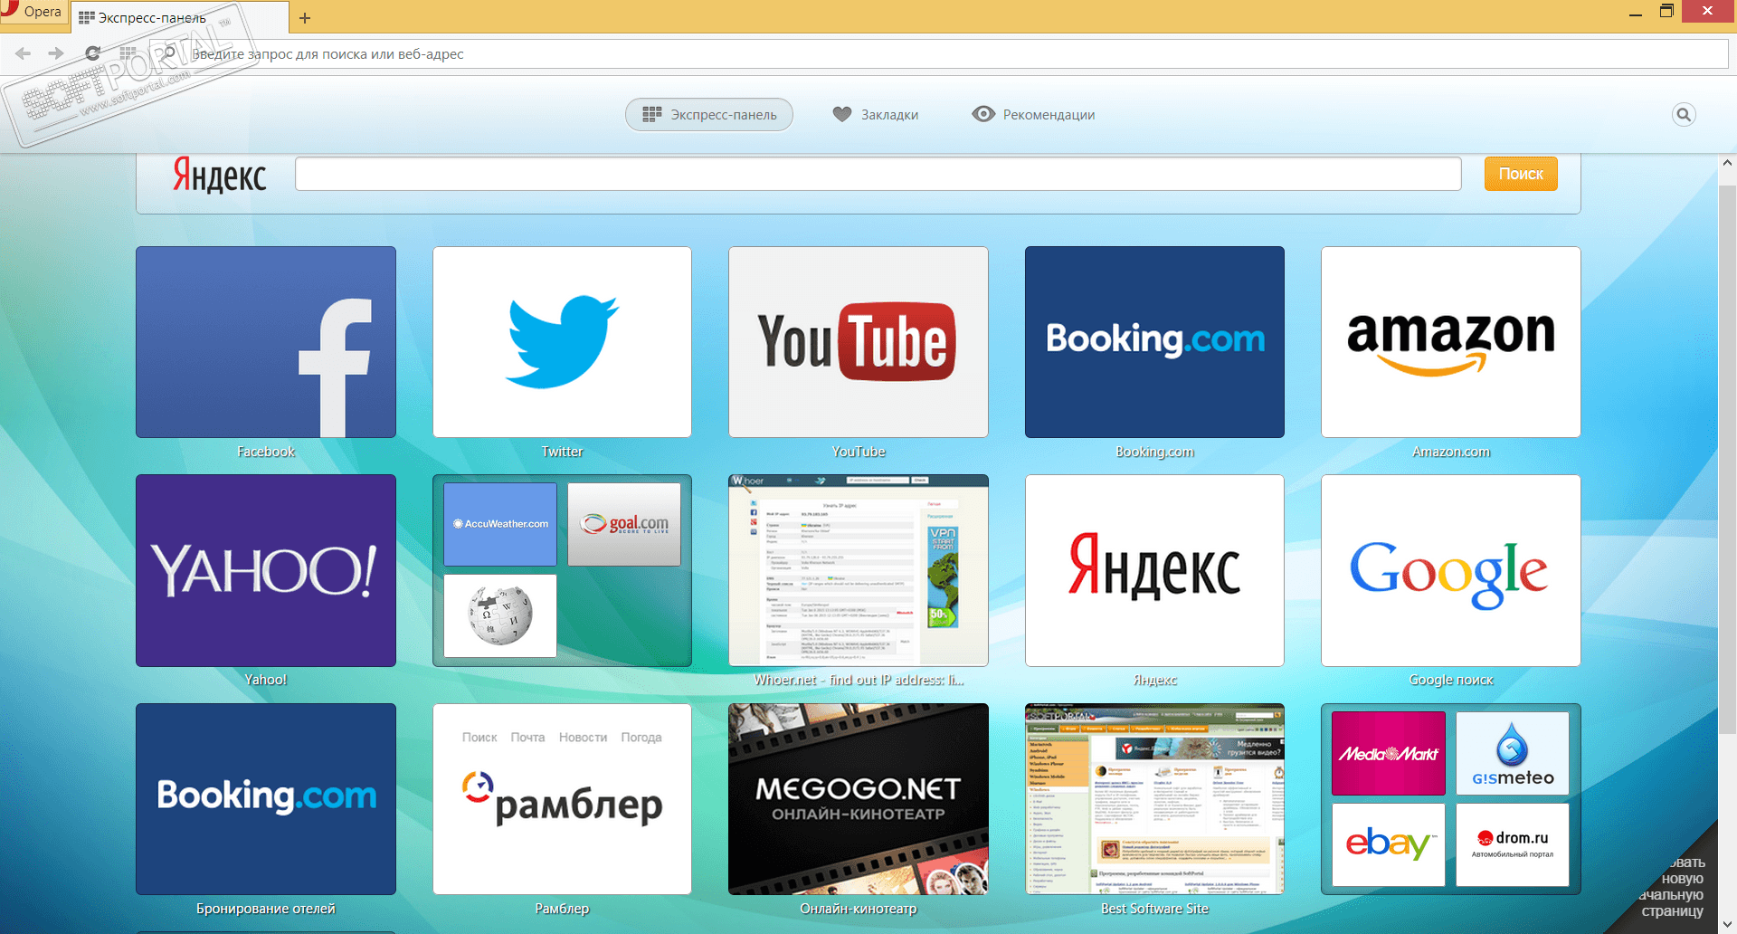
Task: Click the Google поиск label text
Action: pos(1451,680)
